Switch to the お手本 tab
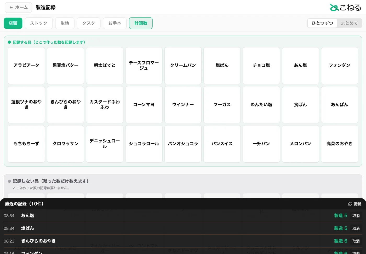The width and height of the screenshot is (366, 254). click(115, 23)
